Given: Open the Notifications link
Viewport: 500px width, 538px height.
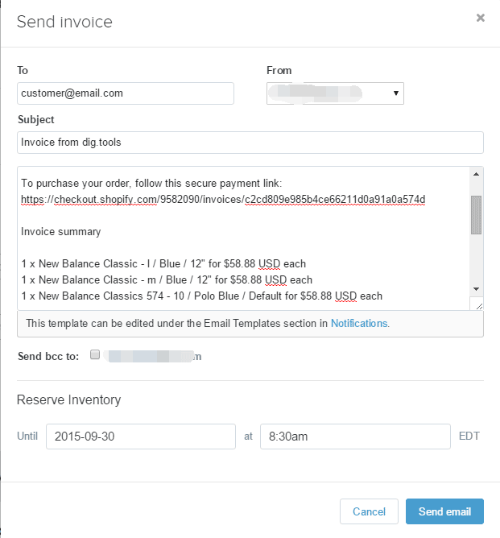Looking at the screenshot, I should pos(359,323).
